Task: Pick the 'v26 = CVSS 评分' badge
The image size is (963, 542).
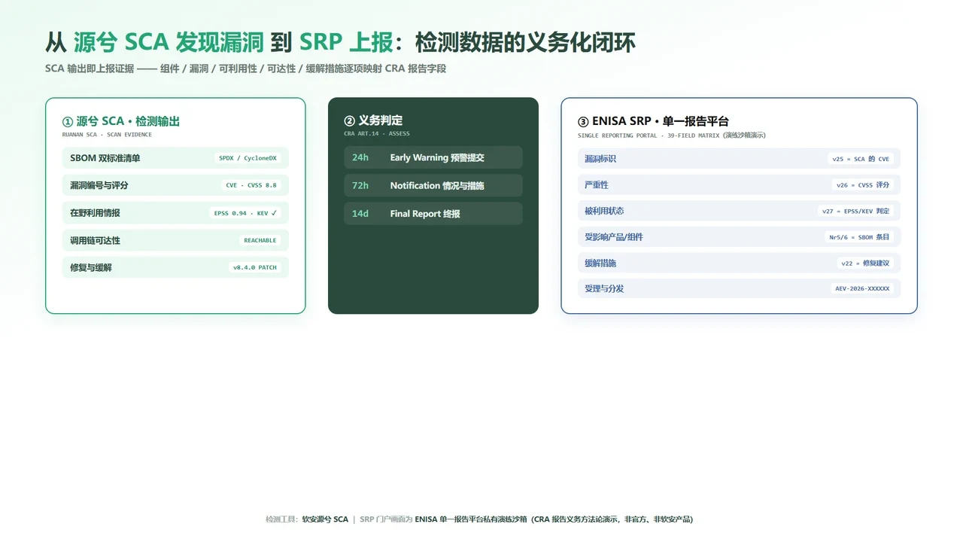Action: pos(863,184)
